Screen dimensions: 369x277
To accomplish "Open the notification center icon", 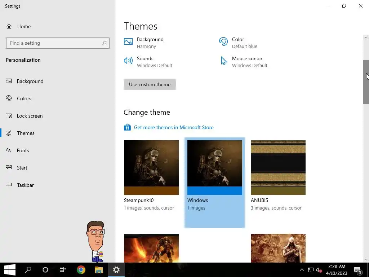I will (x=358, y=270).
